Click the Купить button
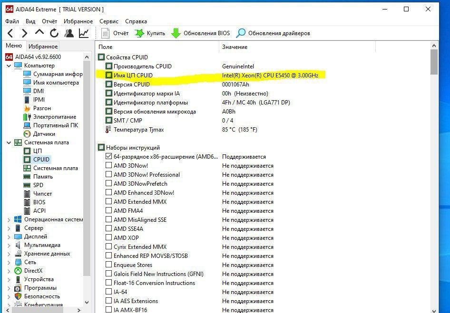Image resolution: width=450 pixels, height=313 pixels. (150, 33)
